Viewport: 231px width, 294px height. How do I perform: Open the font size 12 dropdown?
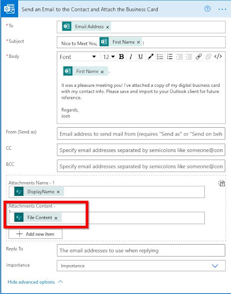pos(109,57)
